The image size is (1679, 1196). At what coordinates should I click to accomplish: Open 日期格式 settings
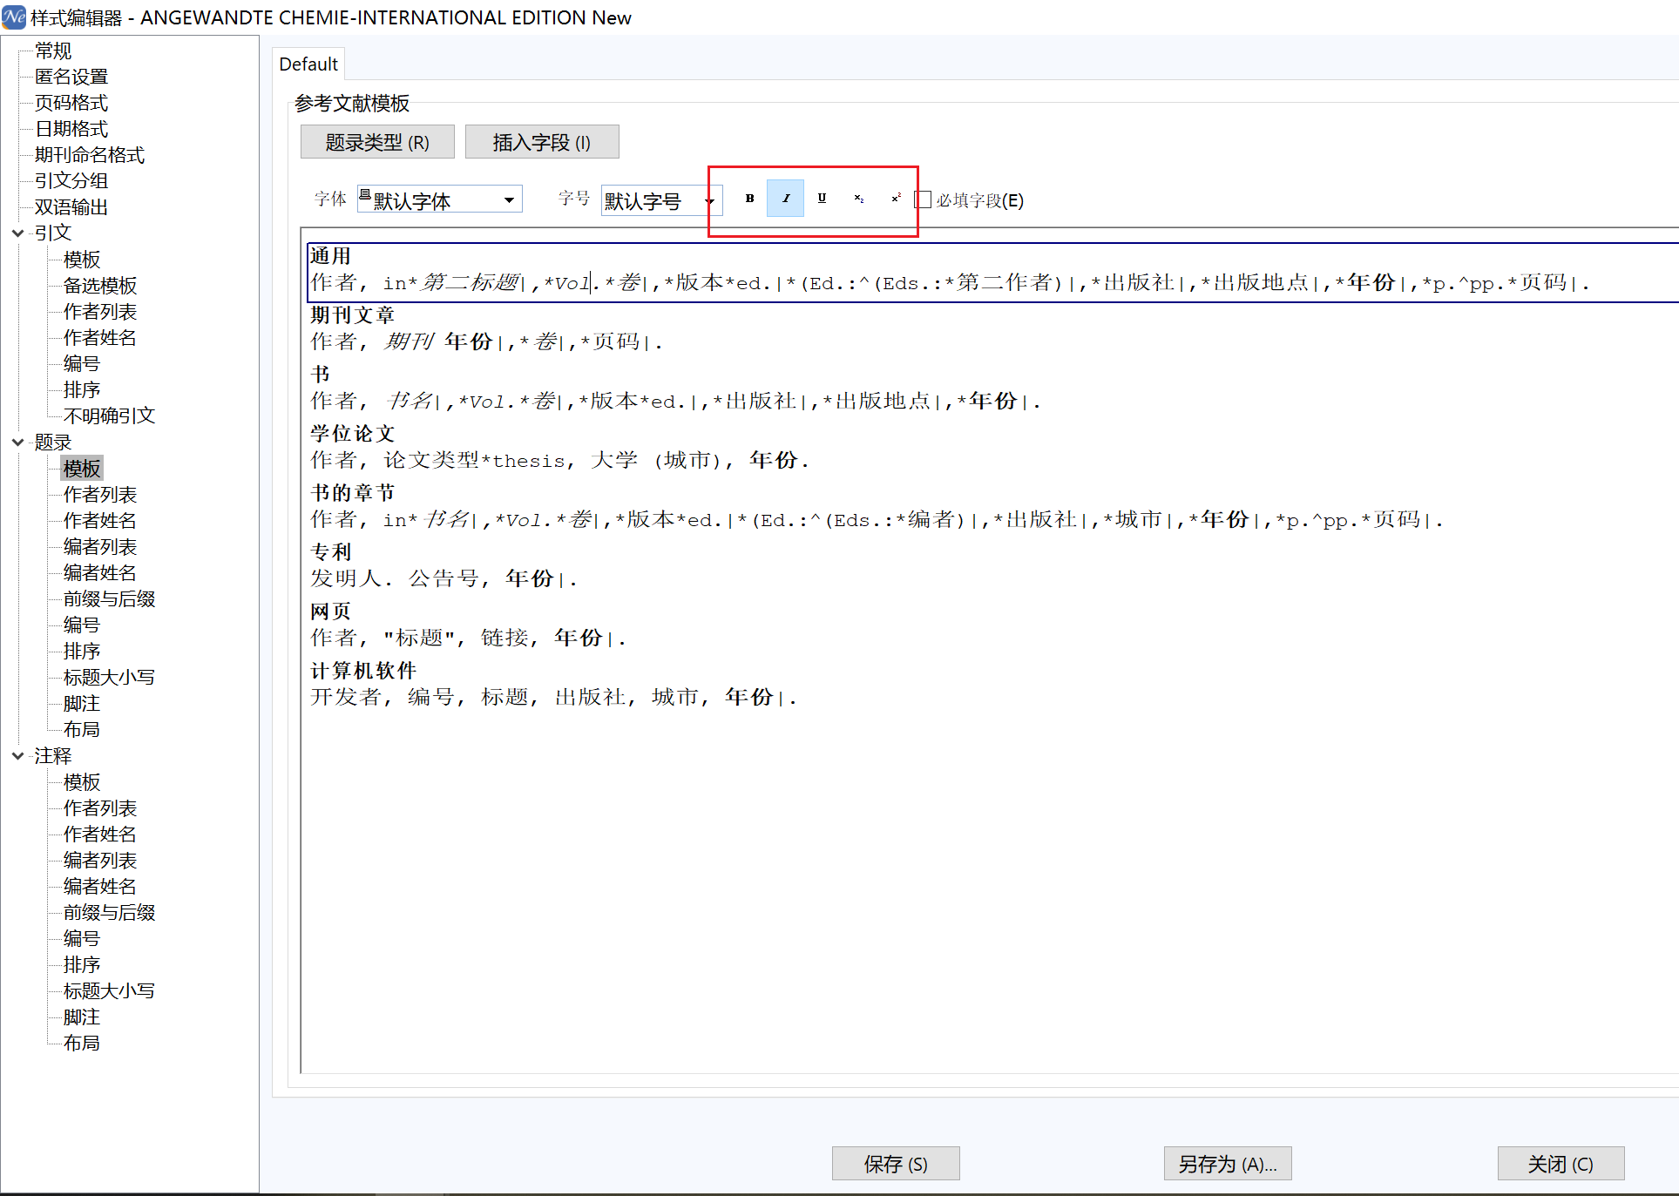tap(71, 129)
